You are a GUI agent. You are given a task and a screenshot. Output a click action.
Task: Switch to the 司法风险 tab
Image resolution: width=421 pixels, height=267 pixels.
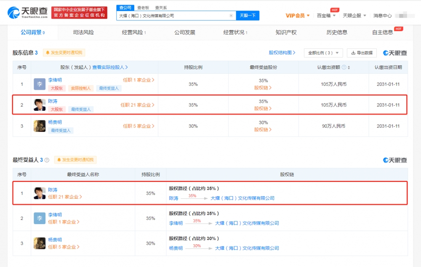click(x=83, y=32)
